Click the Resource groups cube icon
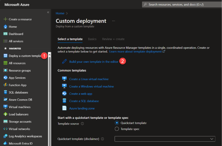222x146 pixels. click(x=5, y=70)
